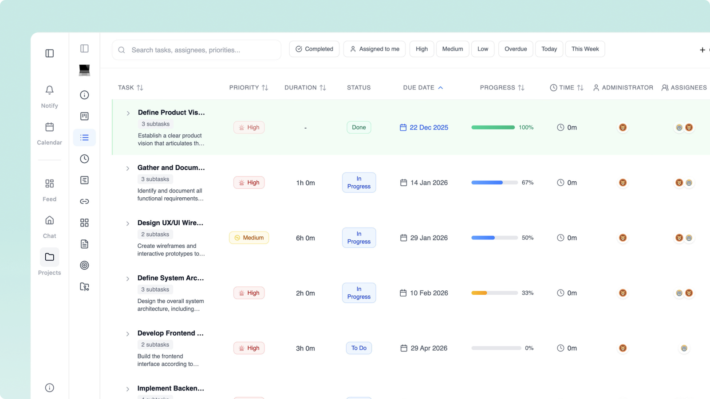
Task: Open project info circle icon
Action: 84,95
